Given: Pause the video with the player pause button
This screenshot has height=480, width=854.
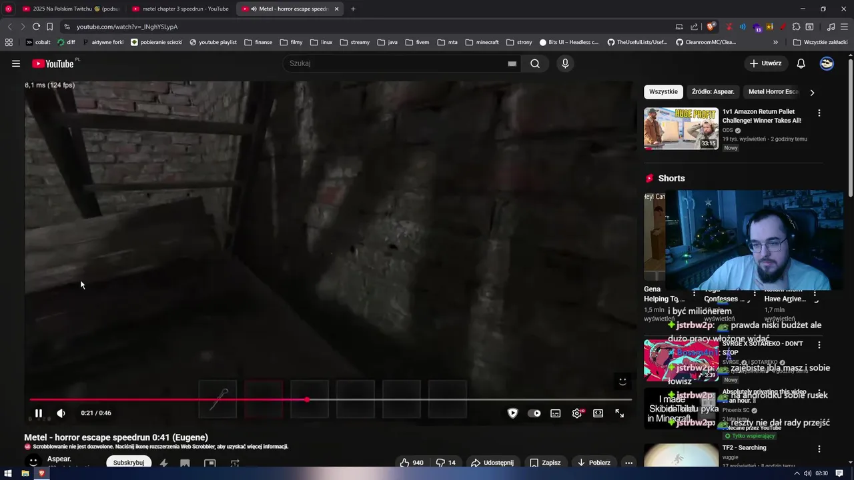Looking at the screenshot, I should [x=39, y=413].
